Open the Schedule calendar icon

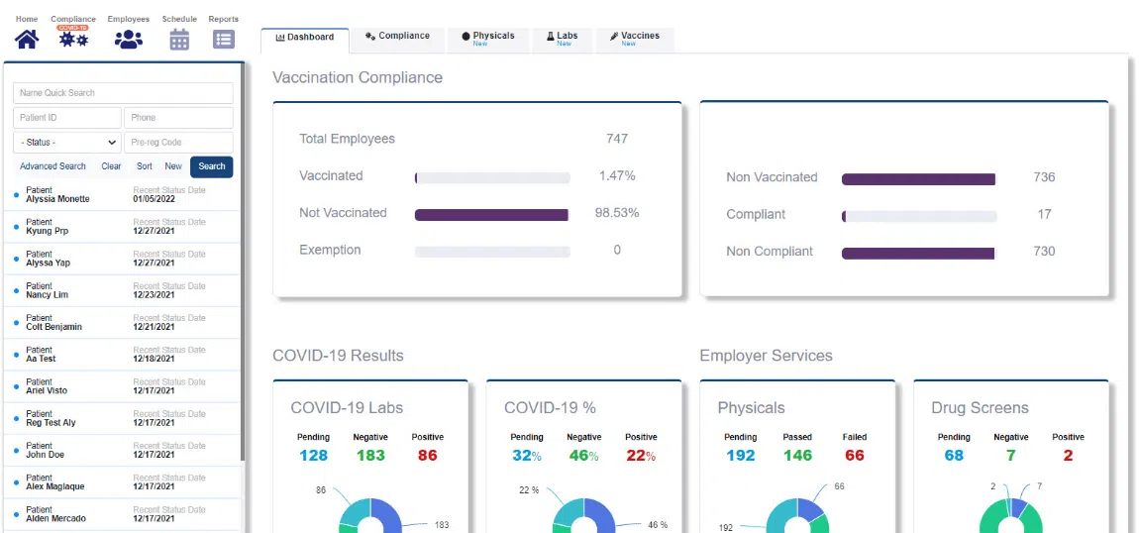pyautogui.click(x=179, y=39)
